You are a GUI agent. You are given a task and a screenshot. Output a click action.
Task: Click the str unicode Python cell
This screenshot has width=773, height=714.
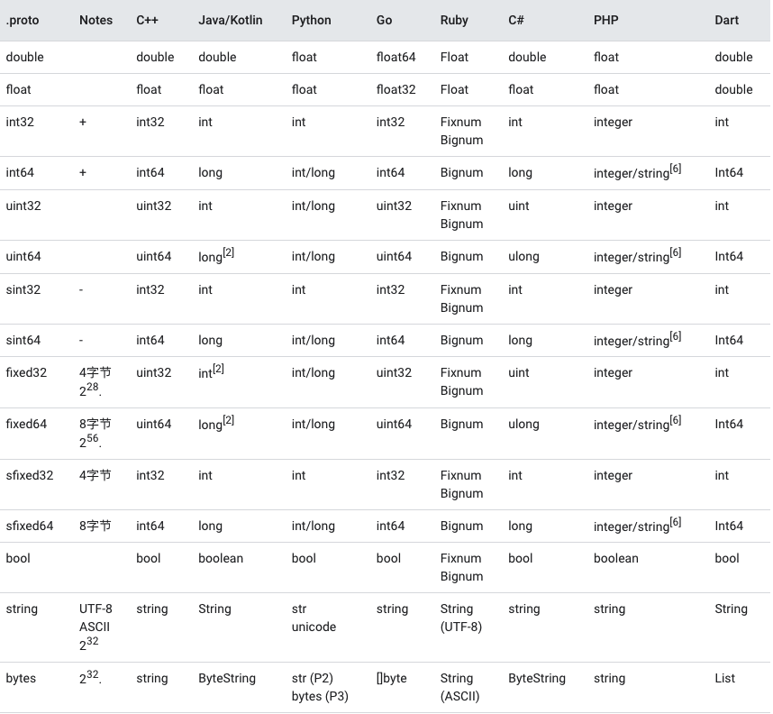pyautogui.click(x=314, y=618)
